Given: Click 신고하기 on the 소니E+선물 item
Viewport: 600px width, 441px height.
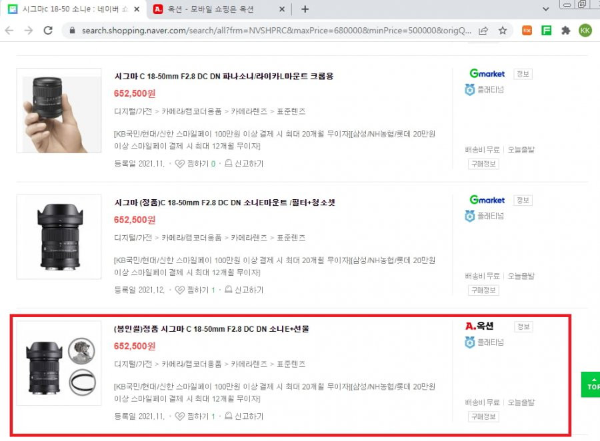Looking at the screenshot, I should 244,416.
